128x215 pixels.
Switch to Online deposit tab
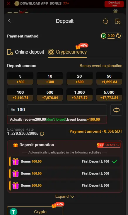[x=25, y=52]
